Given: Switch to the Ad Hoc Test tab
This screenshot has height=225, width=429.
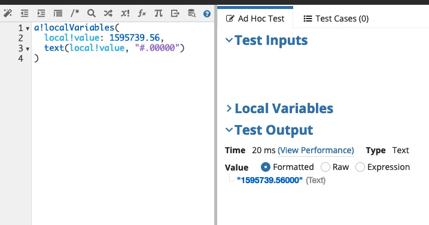Looking at the screenshot, I should tap(255, 19).
